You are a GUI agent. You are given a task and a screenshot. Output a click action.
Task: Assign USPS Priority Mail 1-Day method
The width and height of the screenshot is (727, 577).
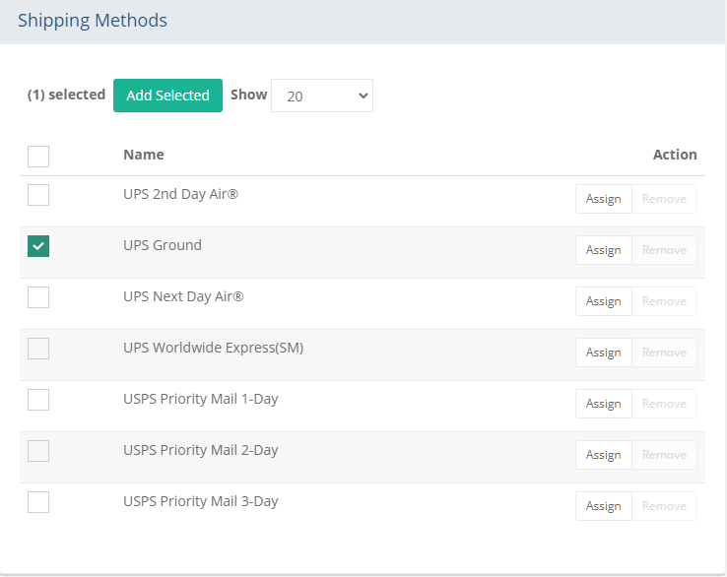[x=603, y=404]
